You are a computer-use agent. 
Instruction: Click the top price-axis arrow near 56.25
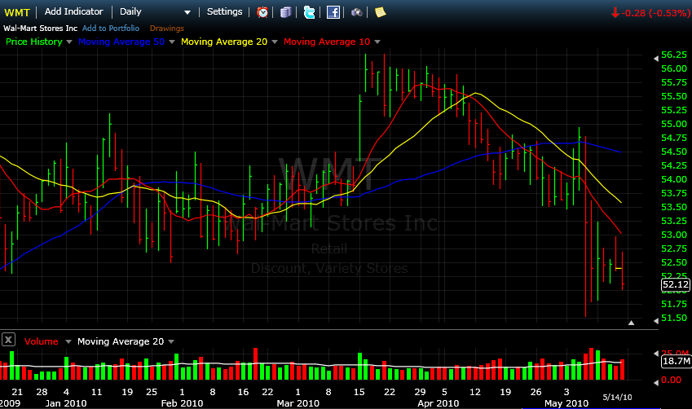pyautogui.click(x=656, y=58)
